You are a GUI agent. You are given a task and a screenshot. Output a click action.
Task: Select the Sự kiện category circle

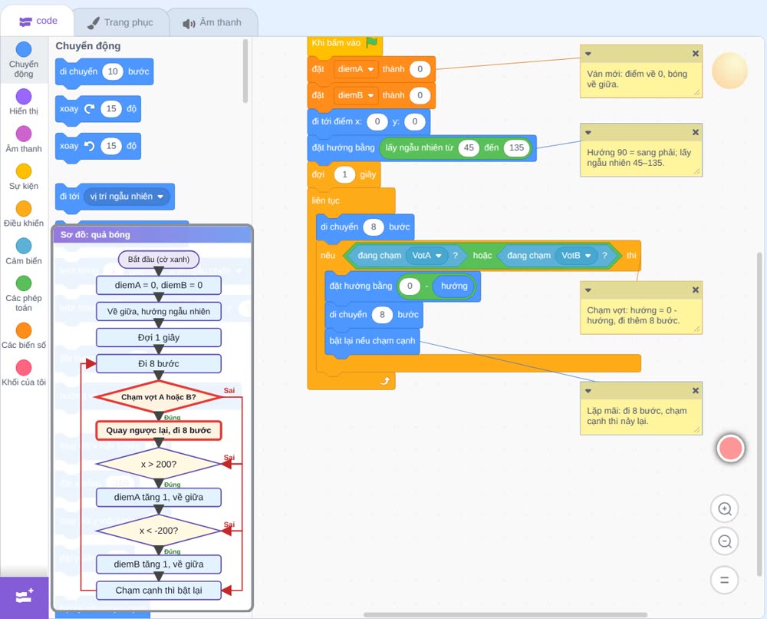pyautogui.click(x=24, y=171)
